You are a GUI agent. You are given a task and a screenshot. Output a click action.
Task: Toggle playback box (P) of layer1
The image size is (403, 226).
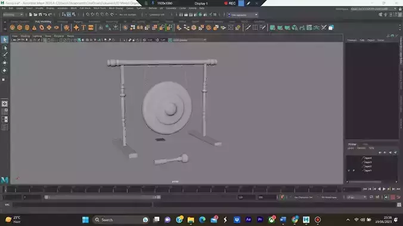(354, 170)
